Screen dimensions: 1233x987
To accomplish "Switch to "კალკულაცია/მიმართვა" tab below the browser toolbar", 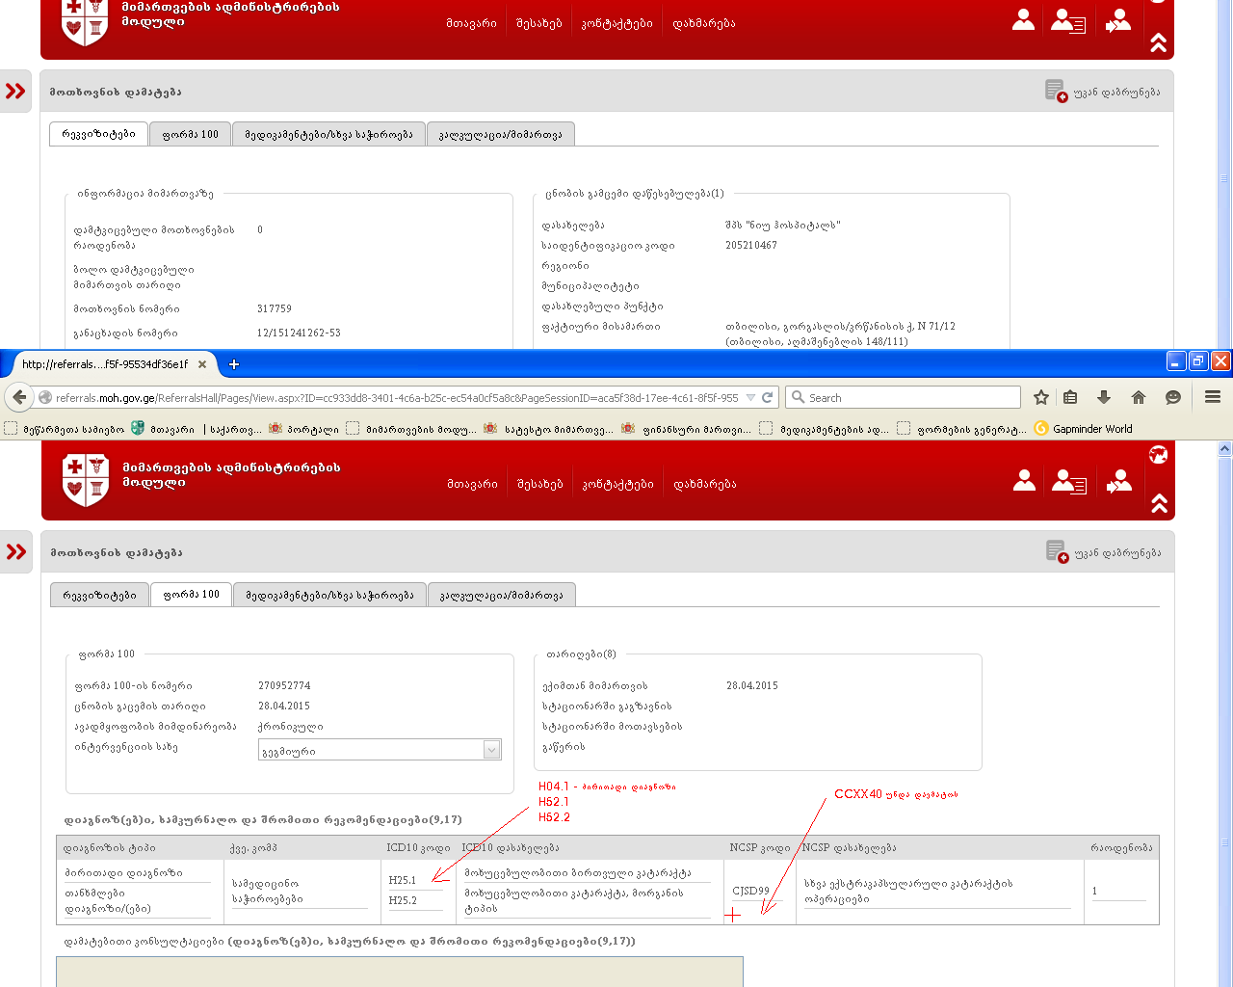I will coord(501,596).
